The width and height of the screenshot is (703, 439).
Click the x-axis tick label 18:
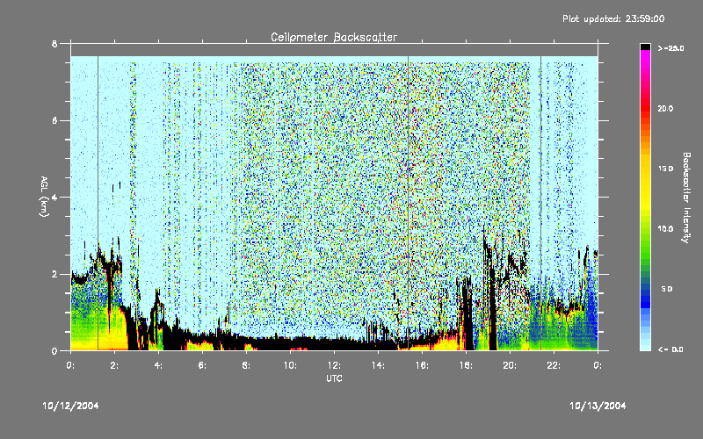pyautogui.click(x=466, y=365)
